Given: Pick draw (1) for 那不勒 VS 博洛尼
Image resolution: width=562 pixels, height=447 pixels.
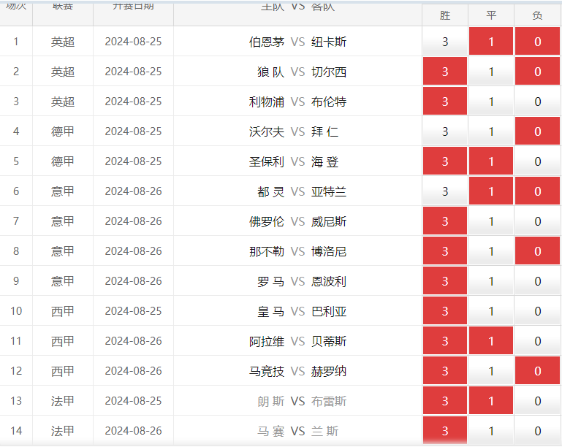Looking at the screenshot, I should click(491, 251).
